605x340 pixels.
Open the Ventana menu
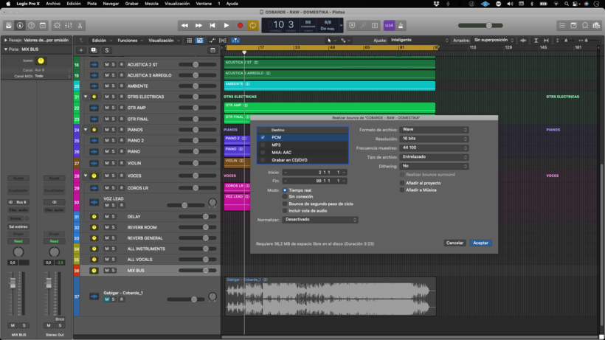(204, 4)
